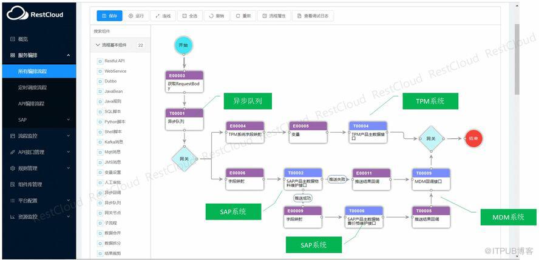Select the Dubbo component
539x260 pixels.
click(x=107, y=81)
